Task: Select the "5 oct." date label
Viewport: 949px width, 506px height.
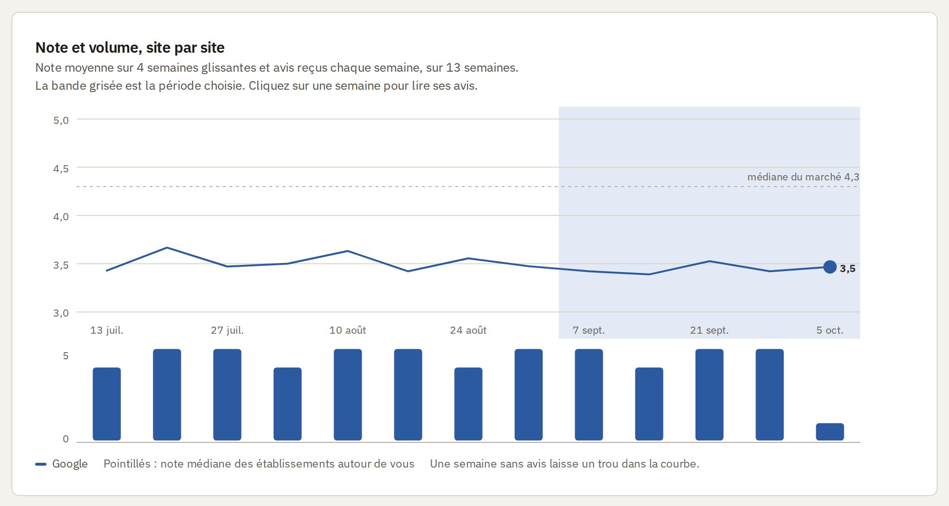Action: click(830, 330)
